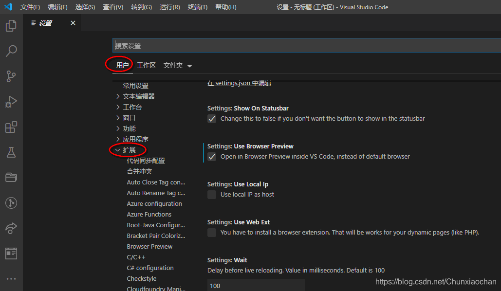
Task: Show more activity bar views ellipsis
Action: (x=11, y=279)
